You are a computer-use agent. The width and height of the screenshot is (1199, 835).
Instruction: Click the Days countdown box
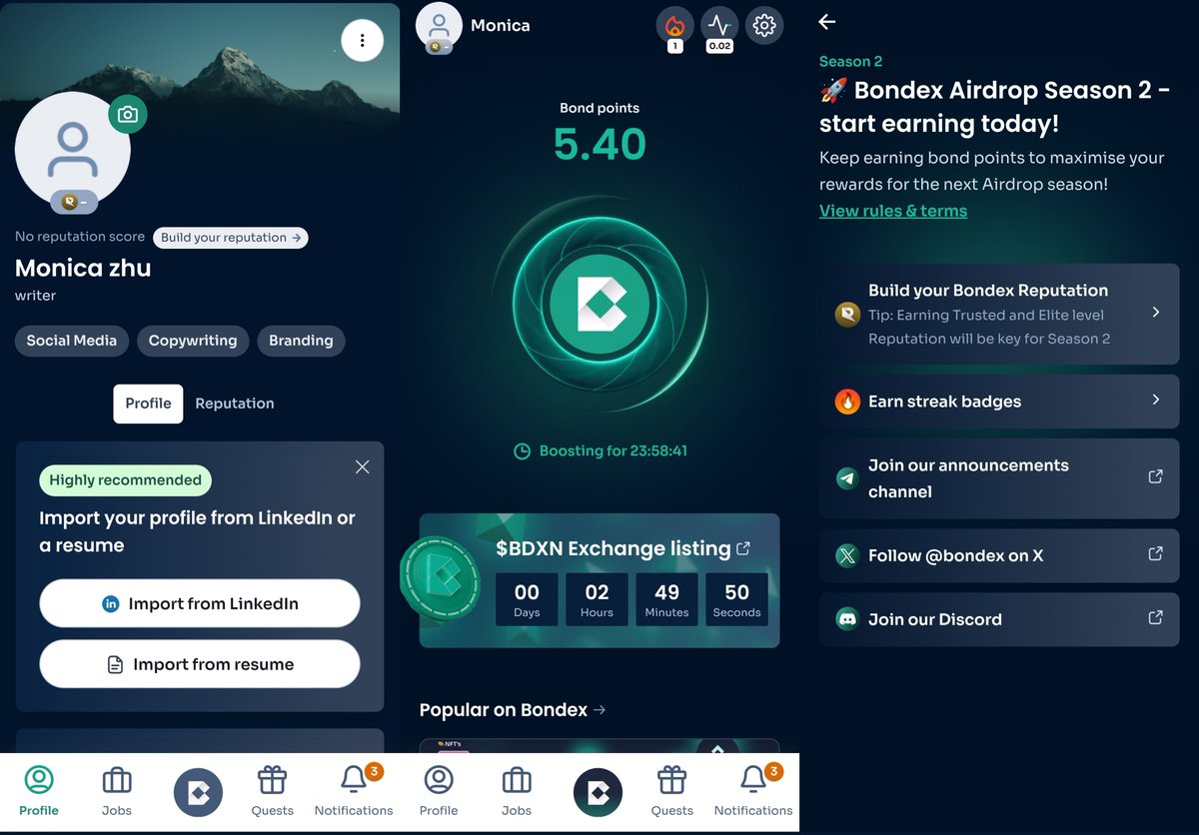tap(527, 599)
